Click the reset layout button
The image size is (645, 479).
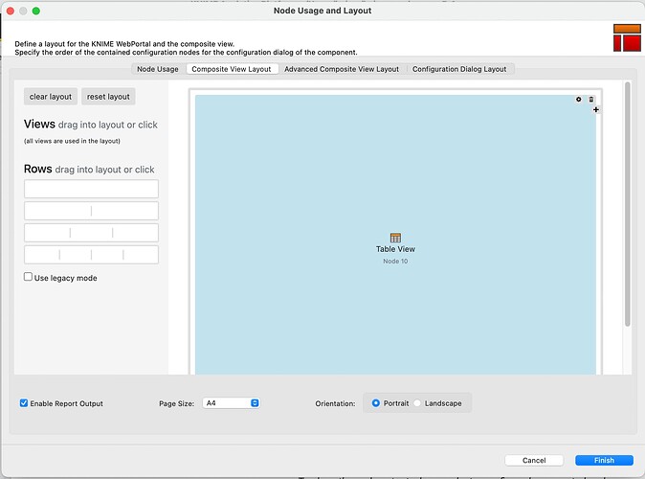click(x=108, y=97)
